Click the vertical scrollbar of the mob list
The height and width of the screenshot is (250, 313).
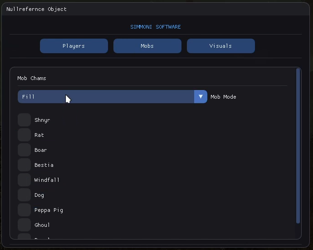tap(298, 145)
